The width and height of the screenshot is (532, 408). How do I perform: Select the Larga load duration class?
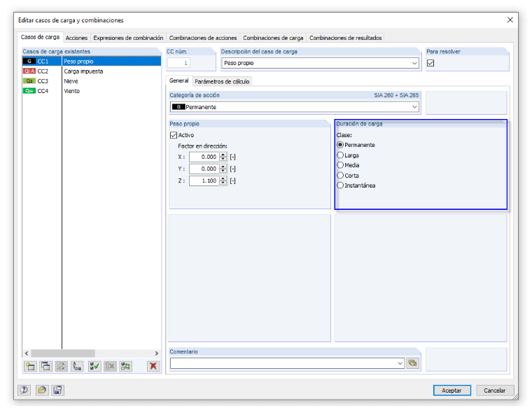point(340,155)
